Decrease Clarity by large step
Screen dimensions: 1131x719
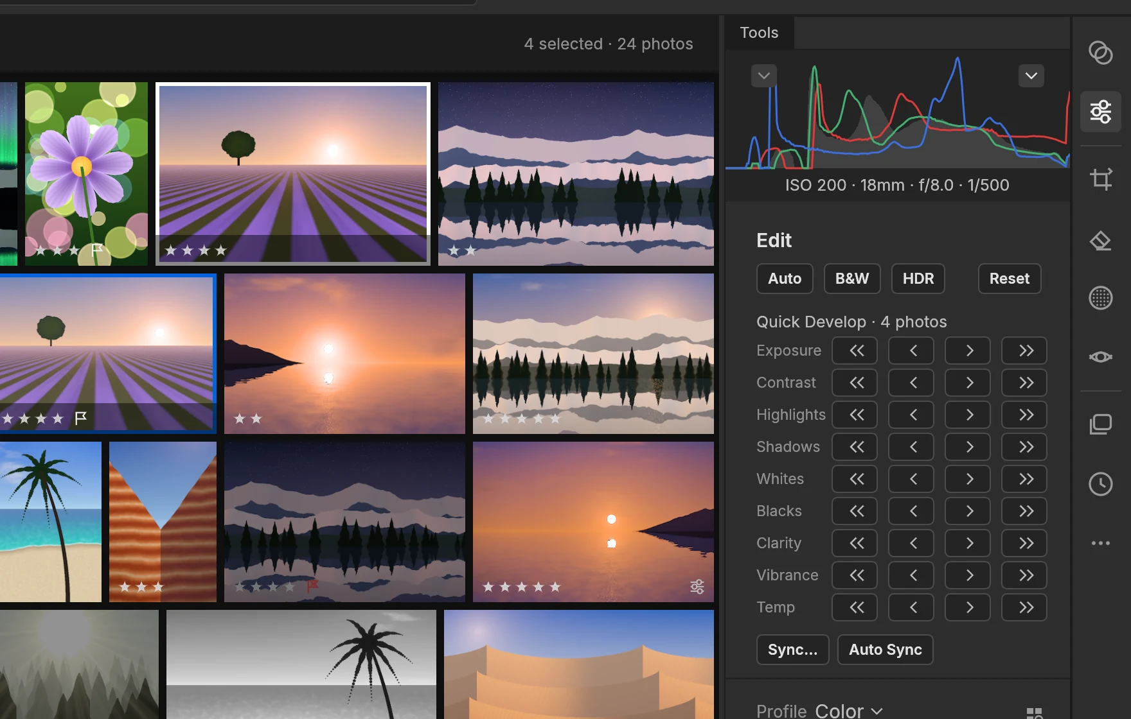855,543
